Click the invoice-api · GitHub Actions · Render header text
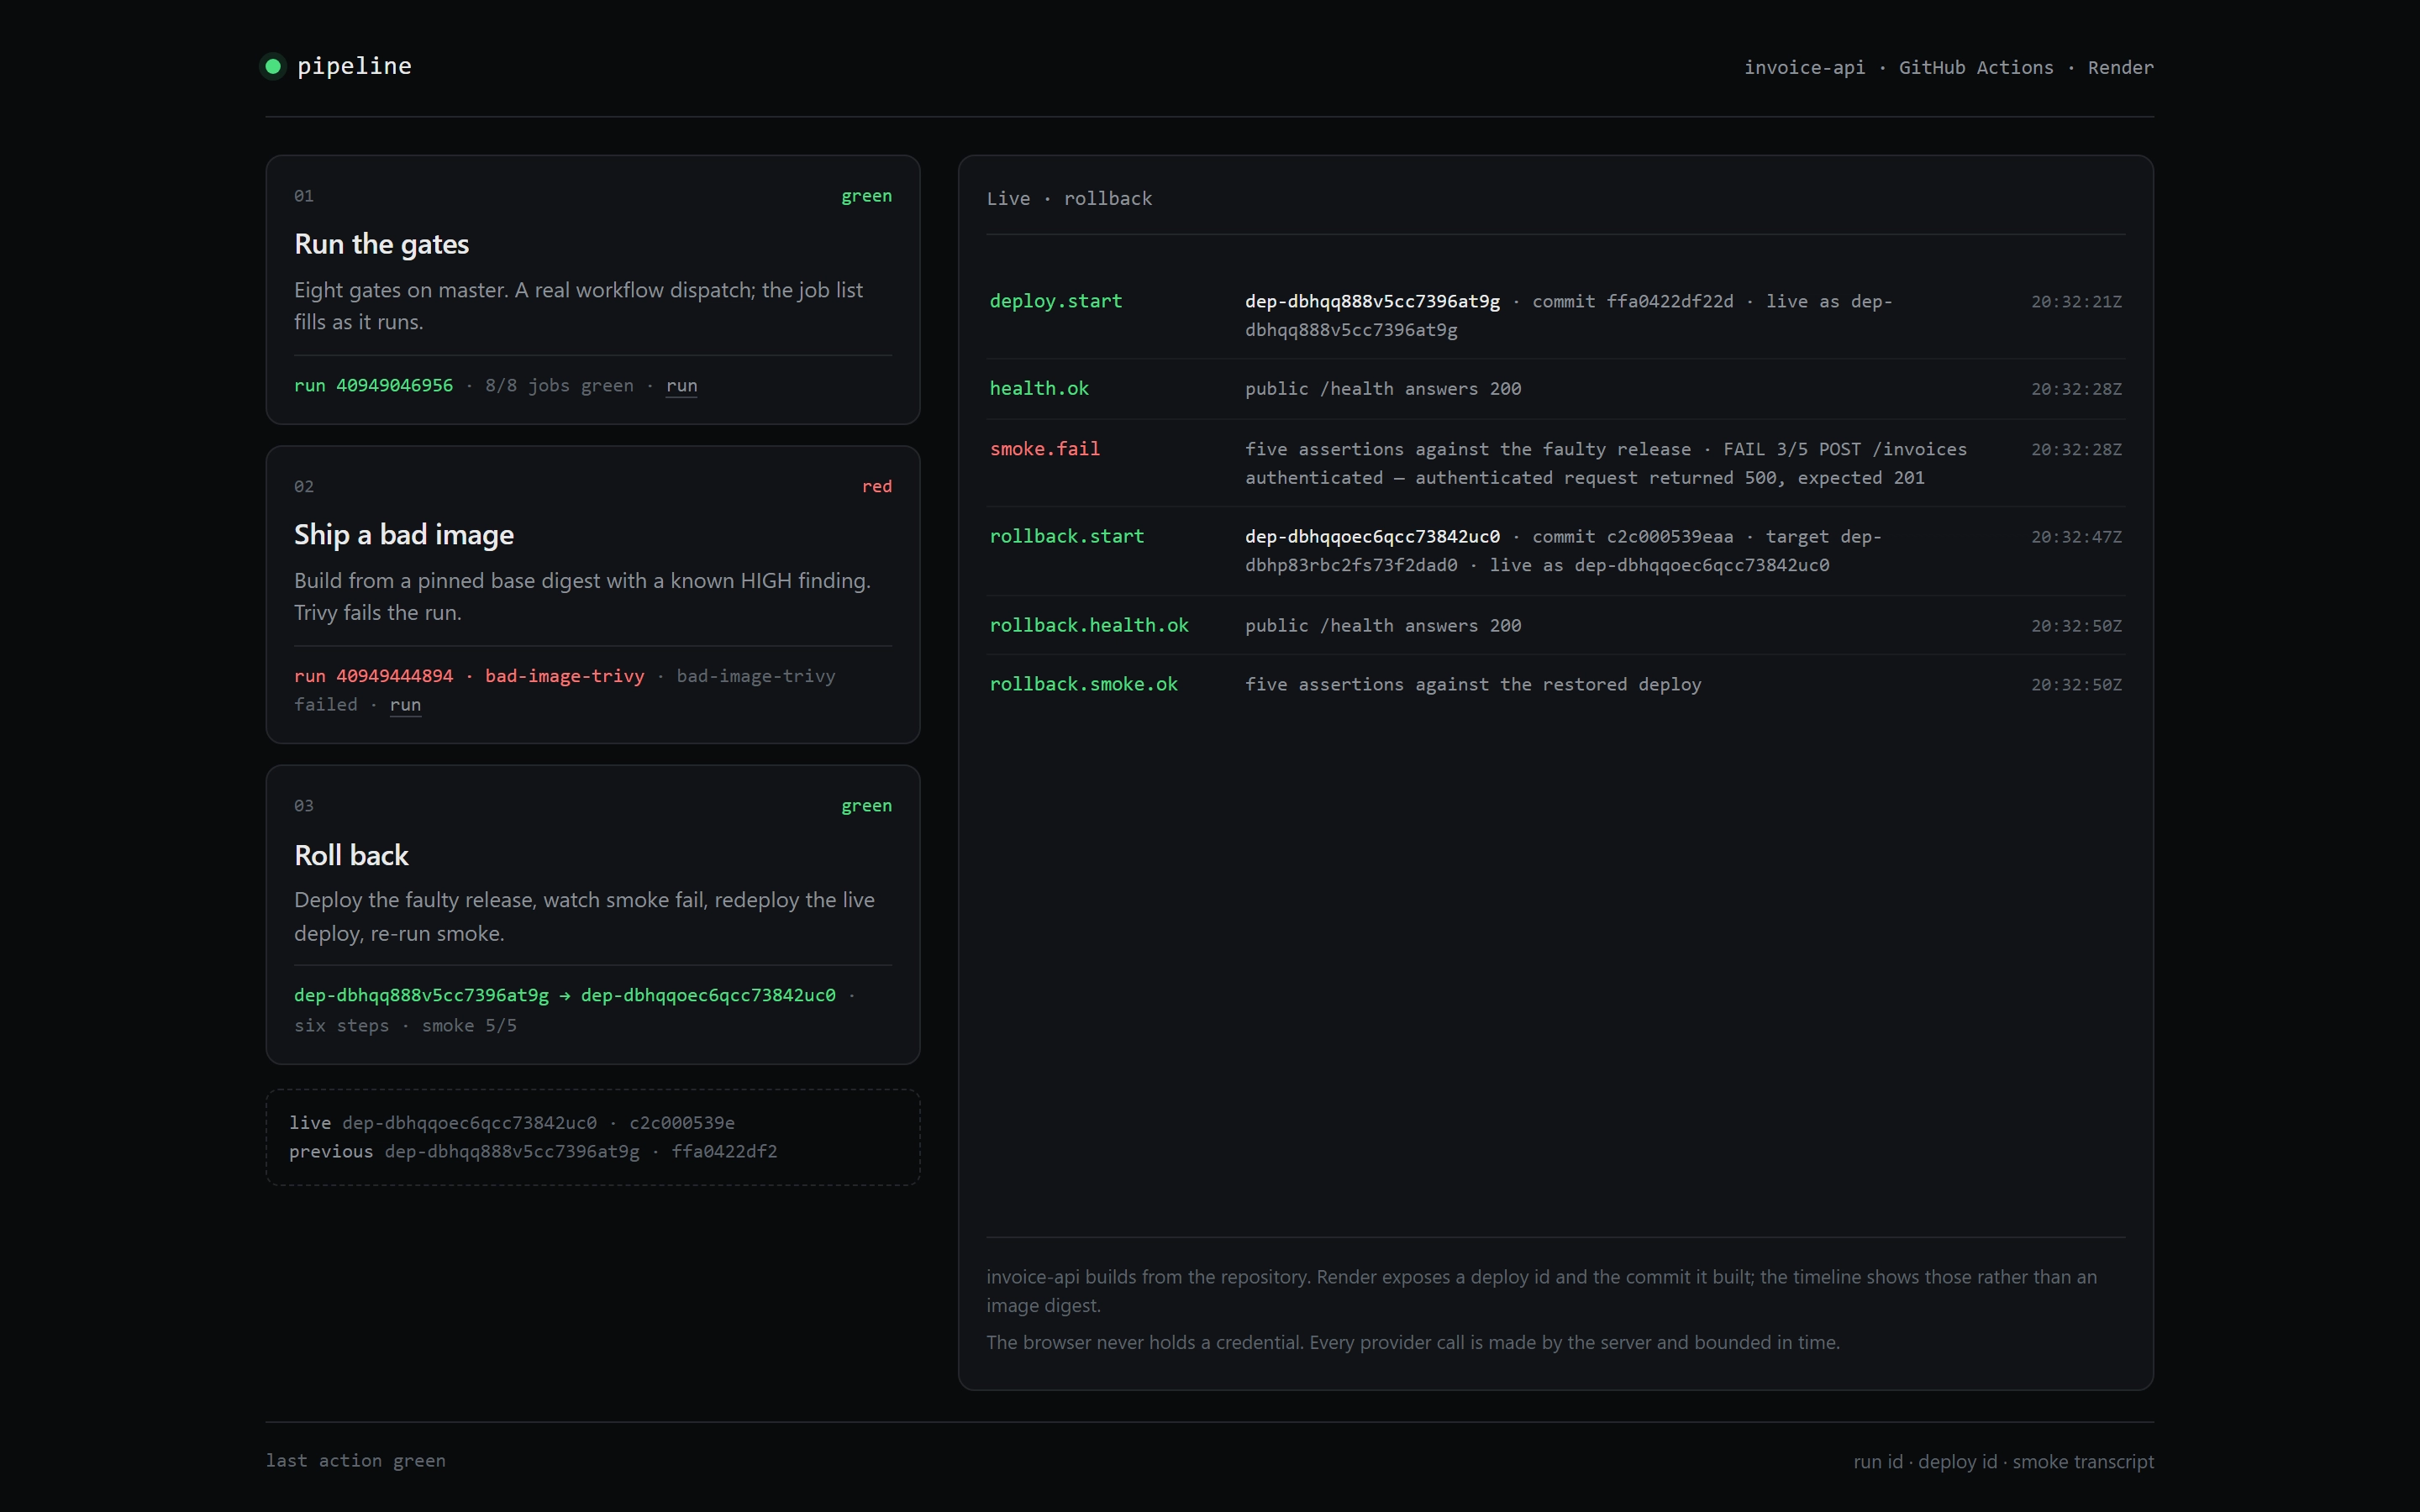This screenshot has height=1512, width=2420. tap(1948, 68)
